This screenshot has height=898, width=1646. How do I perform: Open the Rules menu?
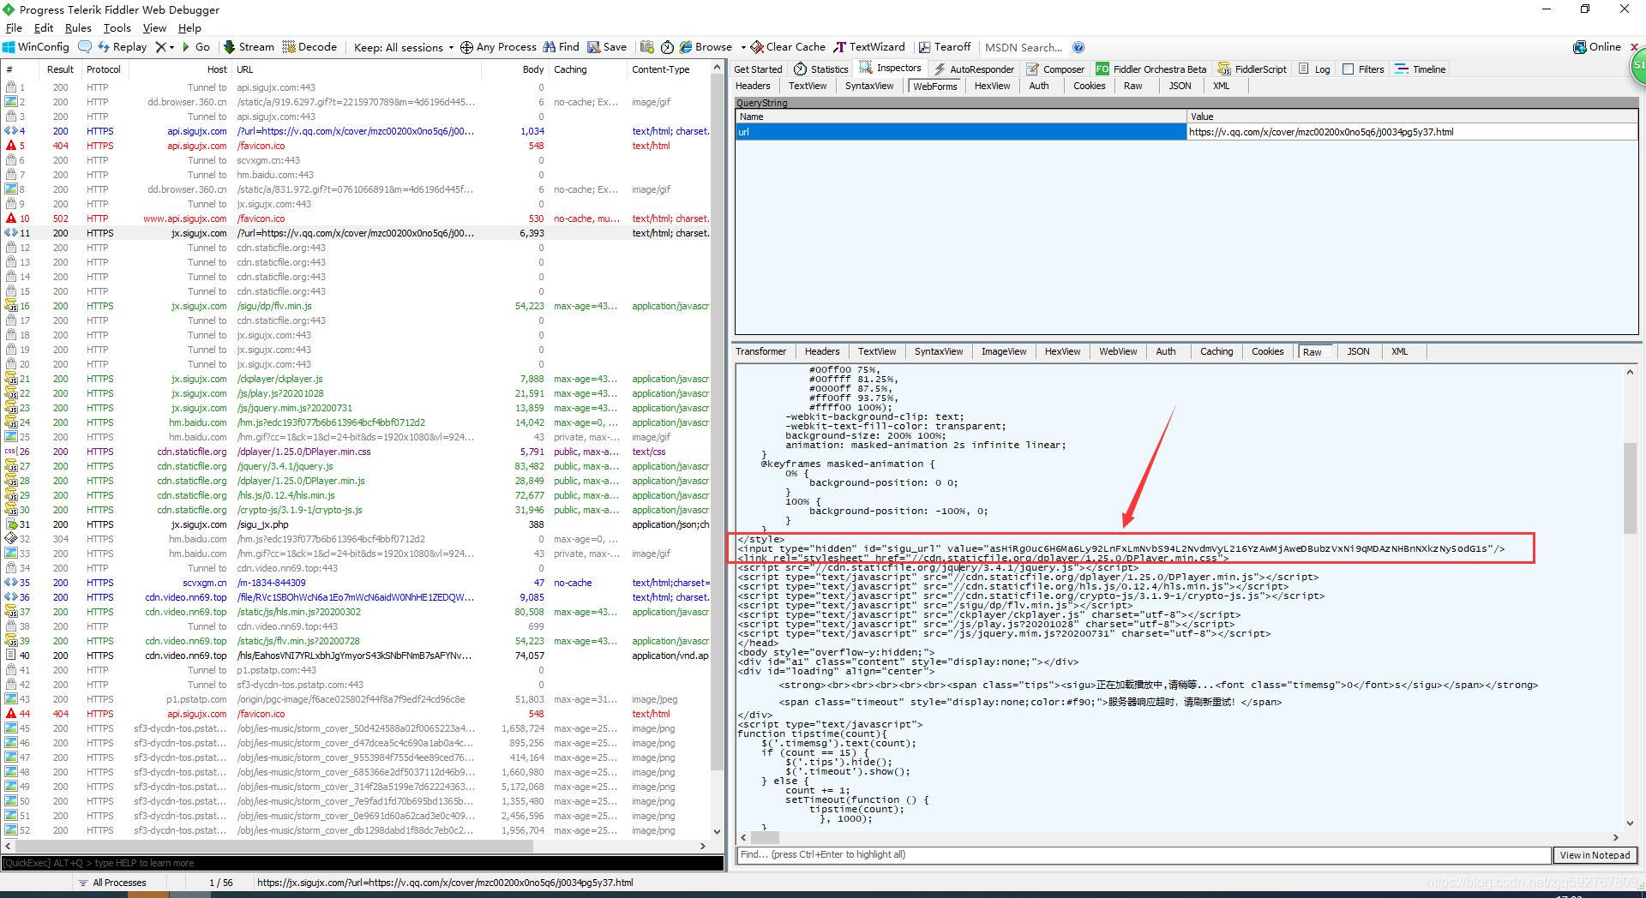tap(78, 27)
